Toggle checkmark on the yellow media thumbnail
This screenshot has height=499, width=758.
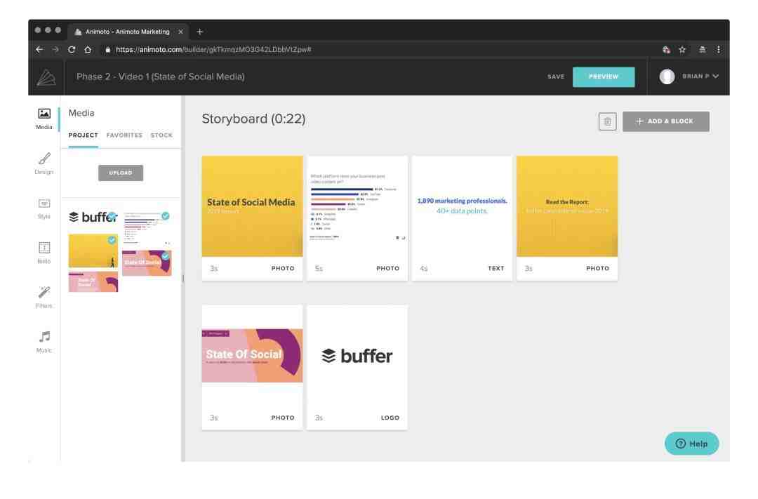(x=112, y=239)
